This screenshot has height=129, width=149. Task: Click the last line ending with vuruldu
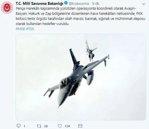(x=43, y=24)
